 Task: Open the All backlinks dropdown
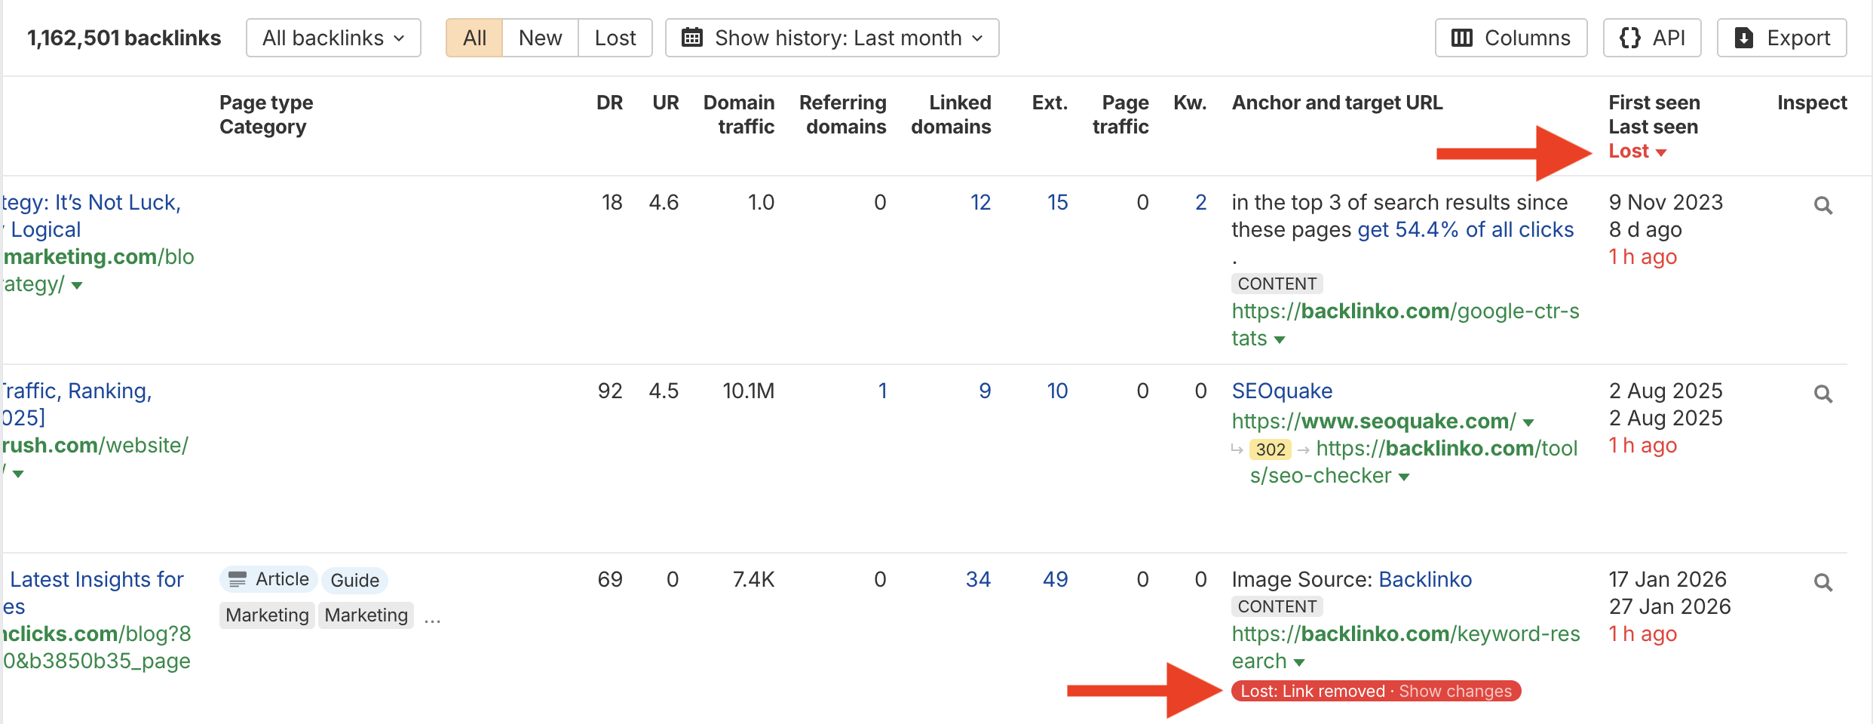coord(333,38)
